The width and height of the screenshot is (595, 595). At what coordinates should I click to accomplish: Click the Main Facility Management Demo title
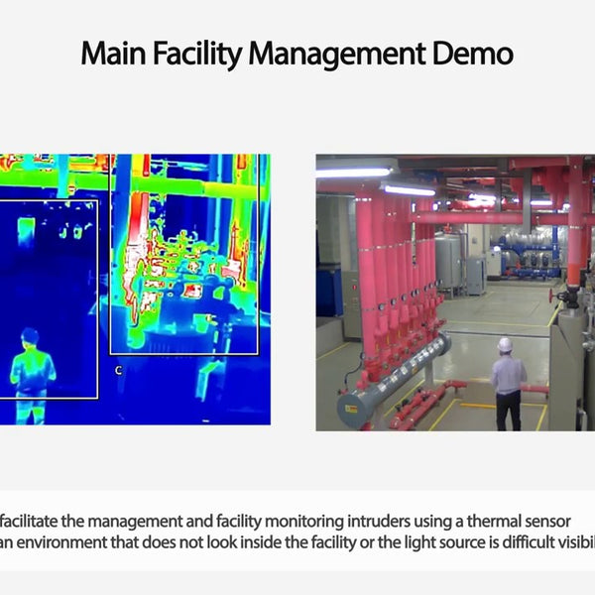point(297,53)
